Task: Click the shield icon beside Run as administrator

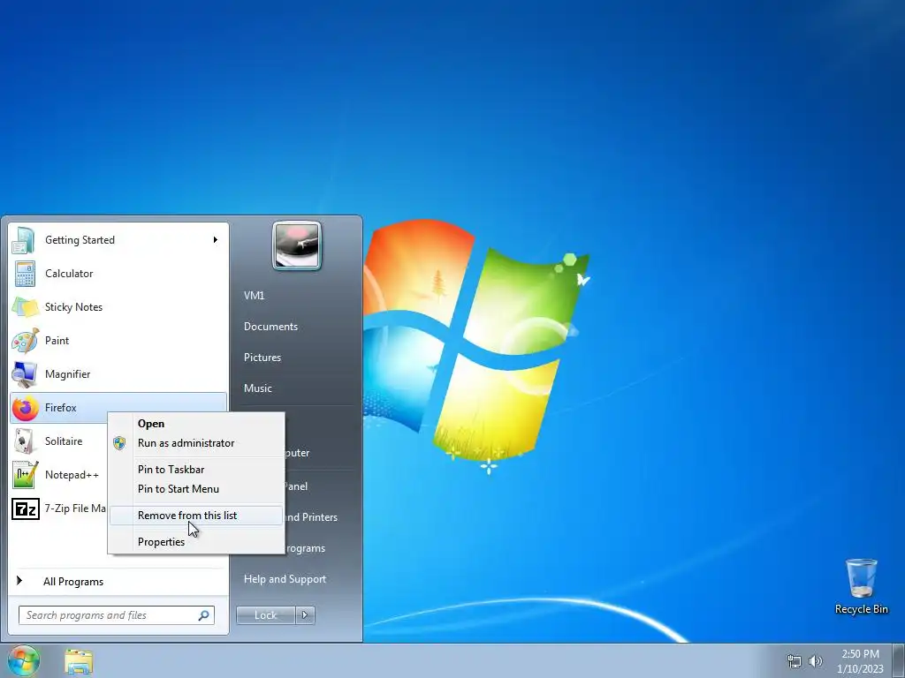Action: pyautogui.click(x=119, y=443)
